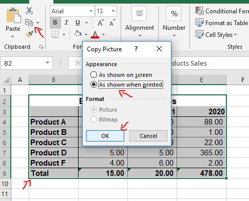Viewport: 249px width, 201px height.
Task: Click the Number percent icon
Action: point(174,13)
